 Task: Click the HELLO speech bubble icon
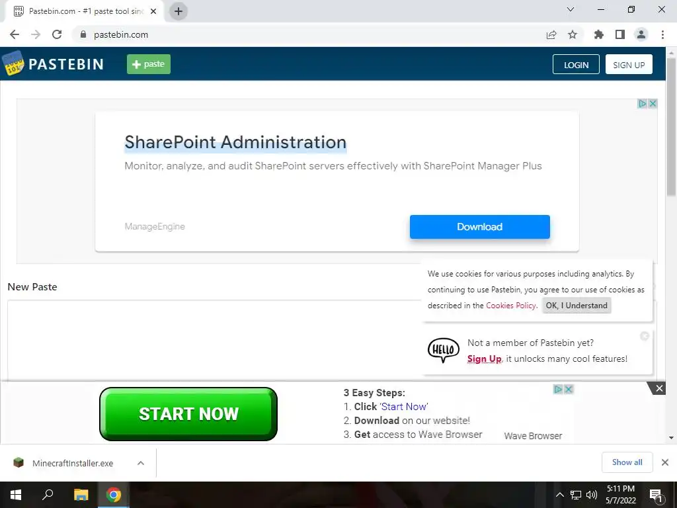pyautogui.click(x=444, y=350)
